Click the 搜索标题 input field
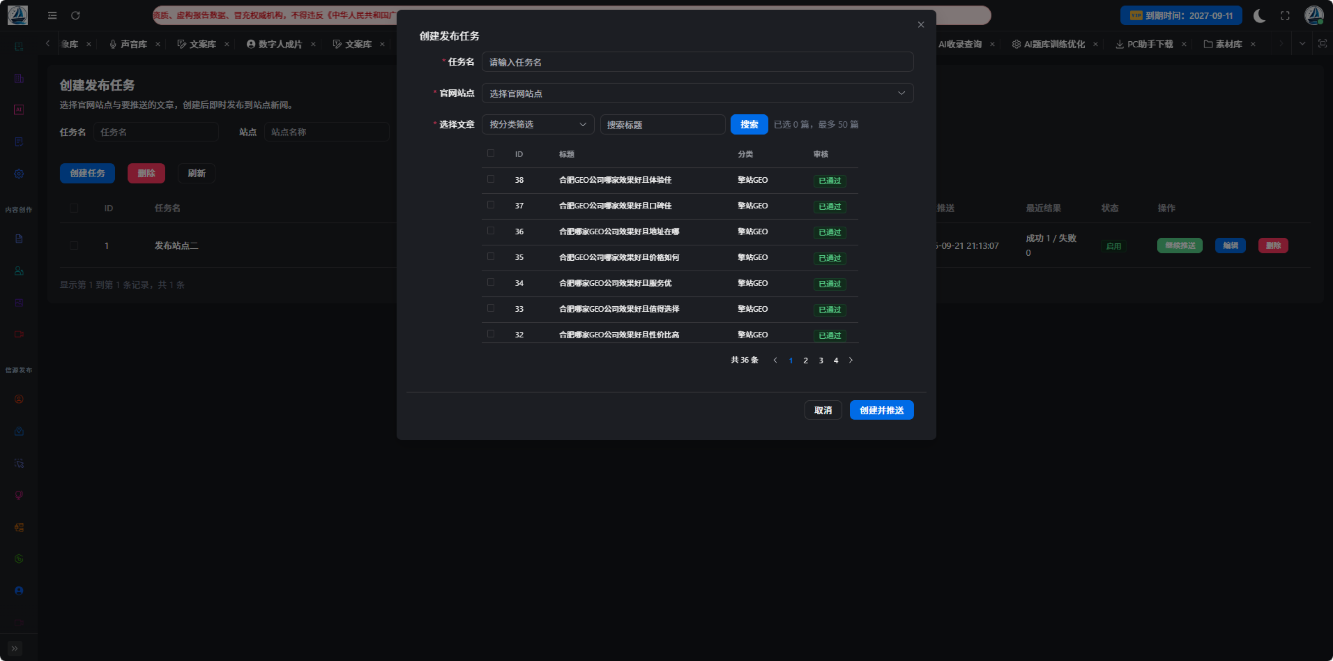 click(662, 124)
